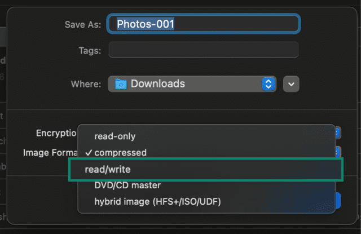The image size is (361, 234).
Task: Click the Image Format popup's blue arrow edge
Action: pos(338,152)
